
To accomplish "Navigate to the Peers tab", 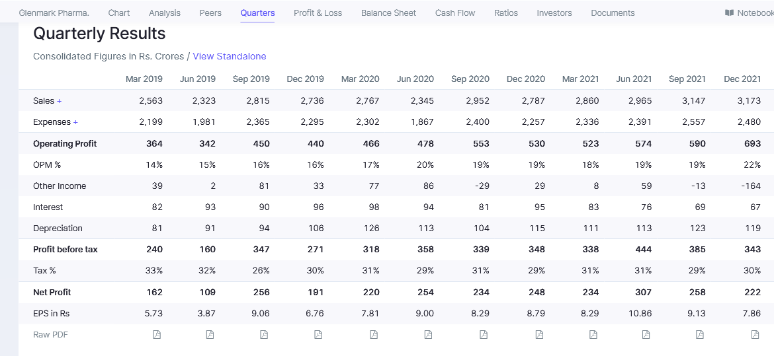I will (210, 13).
